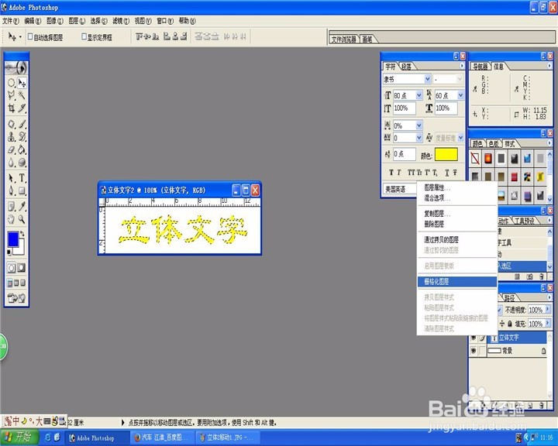Open the 0% tsume dropdown
Image resolution: width=558 pixels, height=446 pixels.
[418, 125]
